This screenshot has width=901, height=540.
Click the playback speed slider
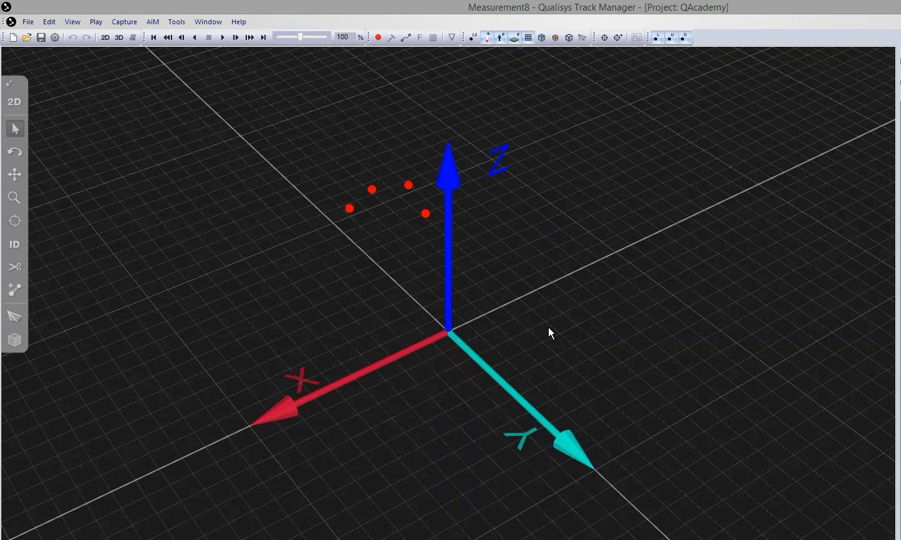tap(302, 37)
